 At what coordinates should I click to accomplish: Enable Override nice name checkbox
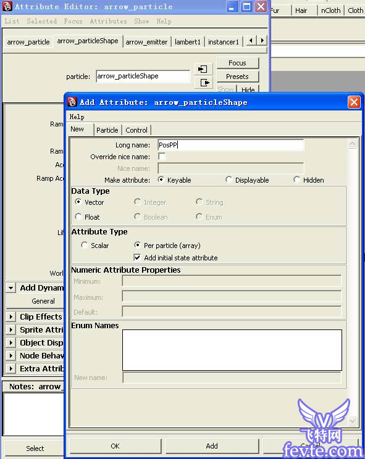click(x=162, y=156)
